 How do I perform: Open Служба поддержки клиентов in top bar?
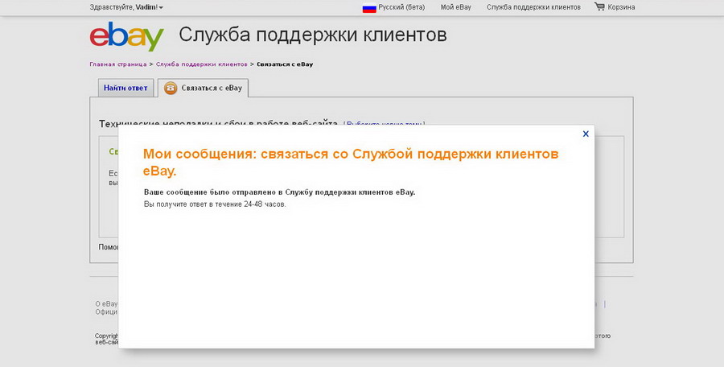(533, 7)
